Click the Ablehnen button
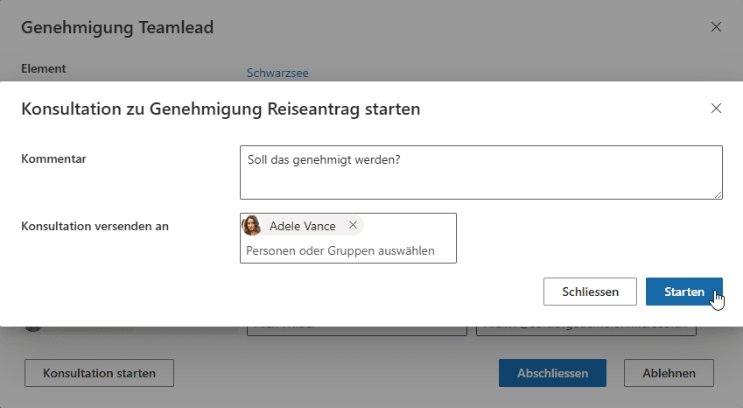743x408 pixels. tap(669, 373)
